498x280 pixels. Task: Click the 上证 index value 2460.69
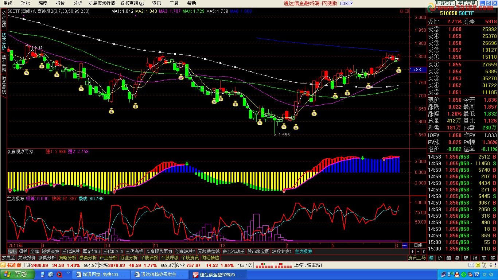(x=40, y=265)
